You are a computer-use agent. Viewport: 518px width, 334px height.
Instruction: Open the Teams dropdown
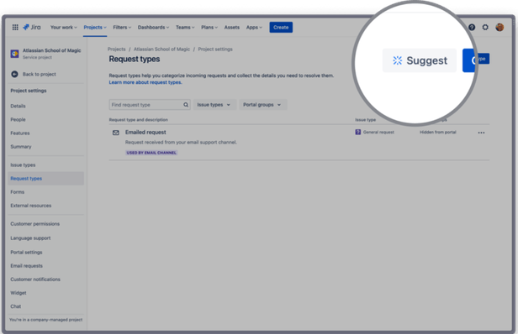(x=185, y=27)
